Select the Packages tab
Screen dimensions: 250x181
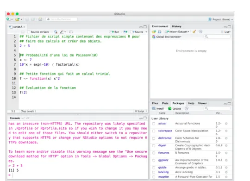click(178, 103)
